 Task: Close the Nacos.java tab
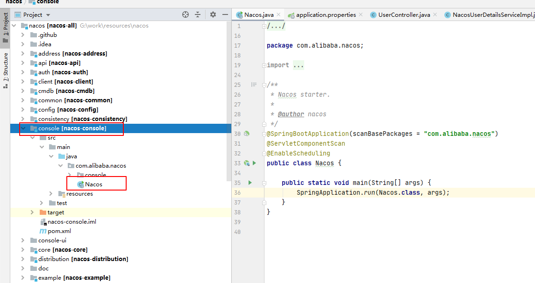278,14
